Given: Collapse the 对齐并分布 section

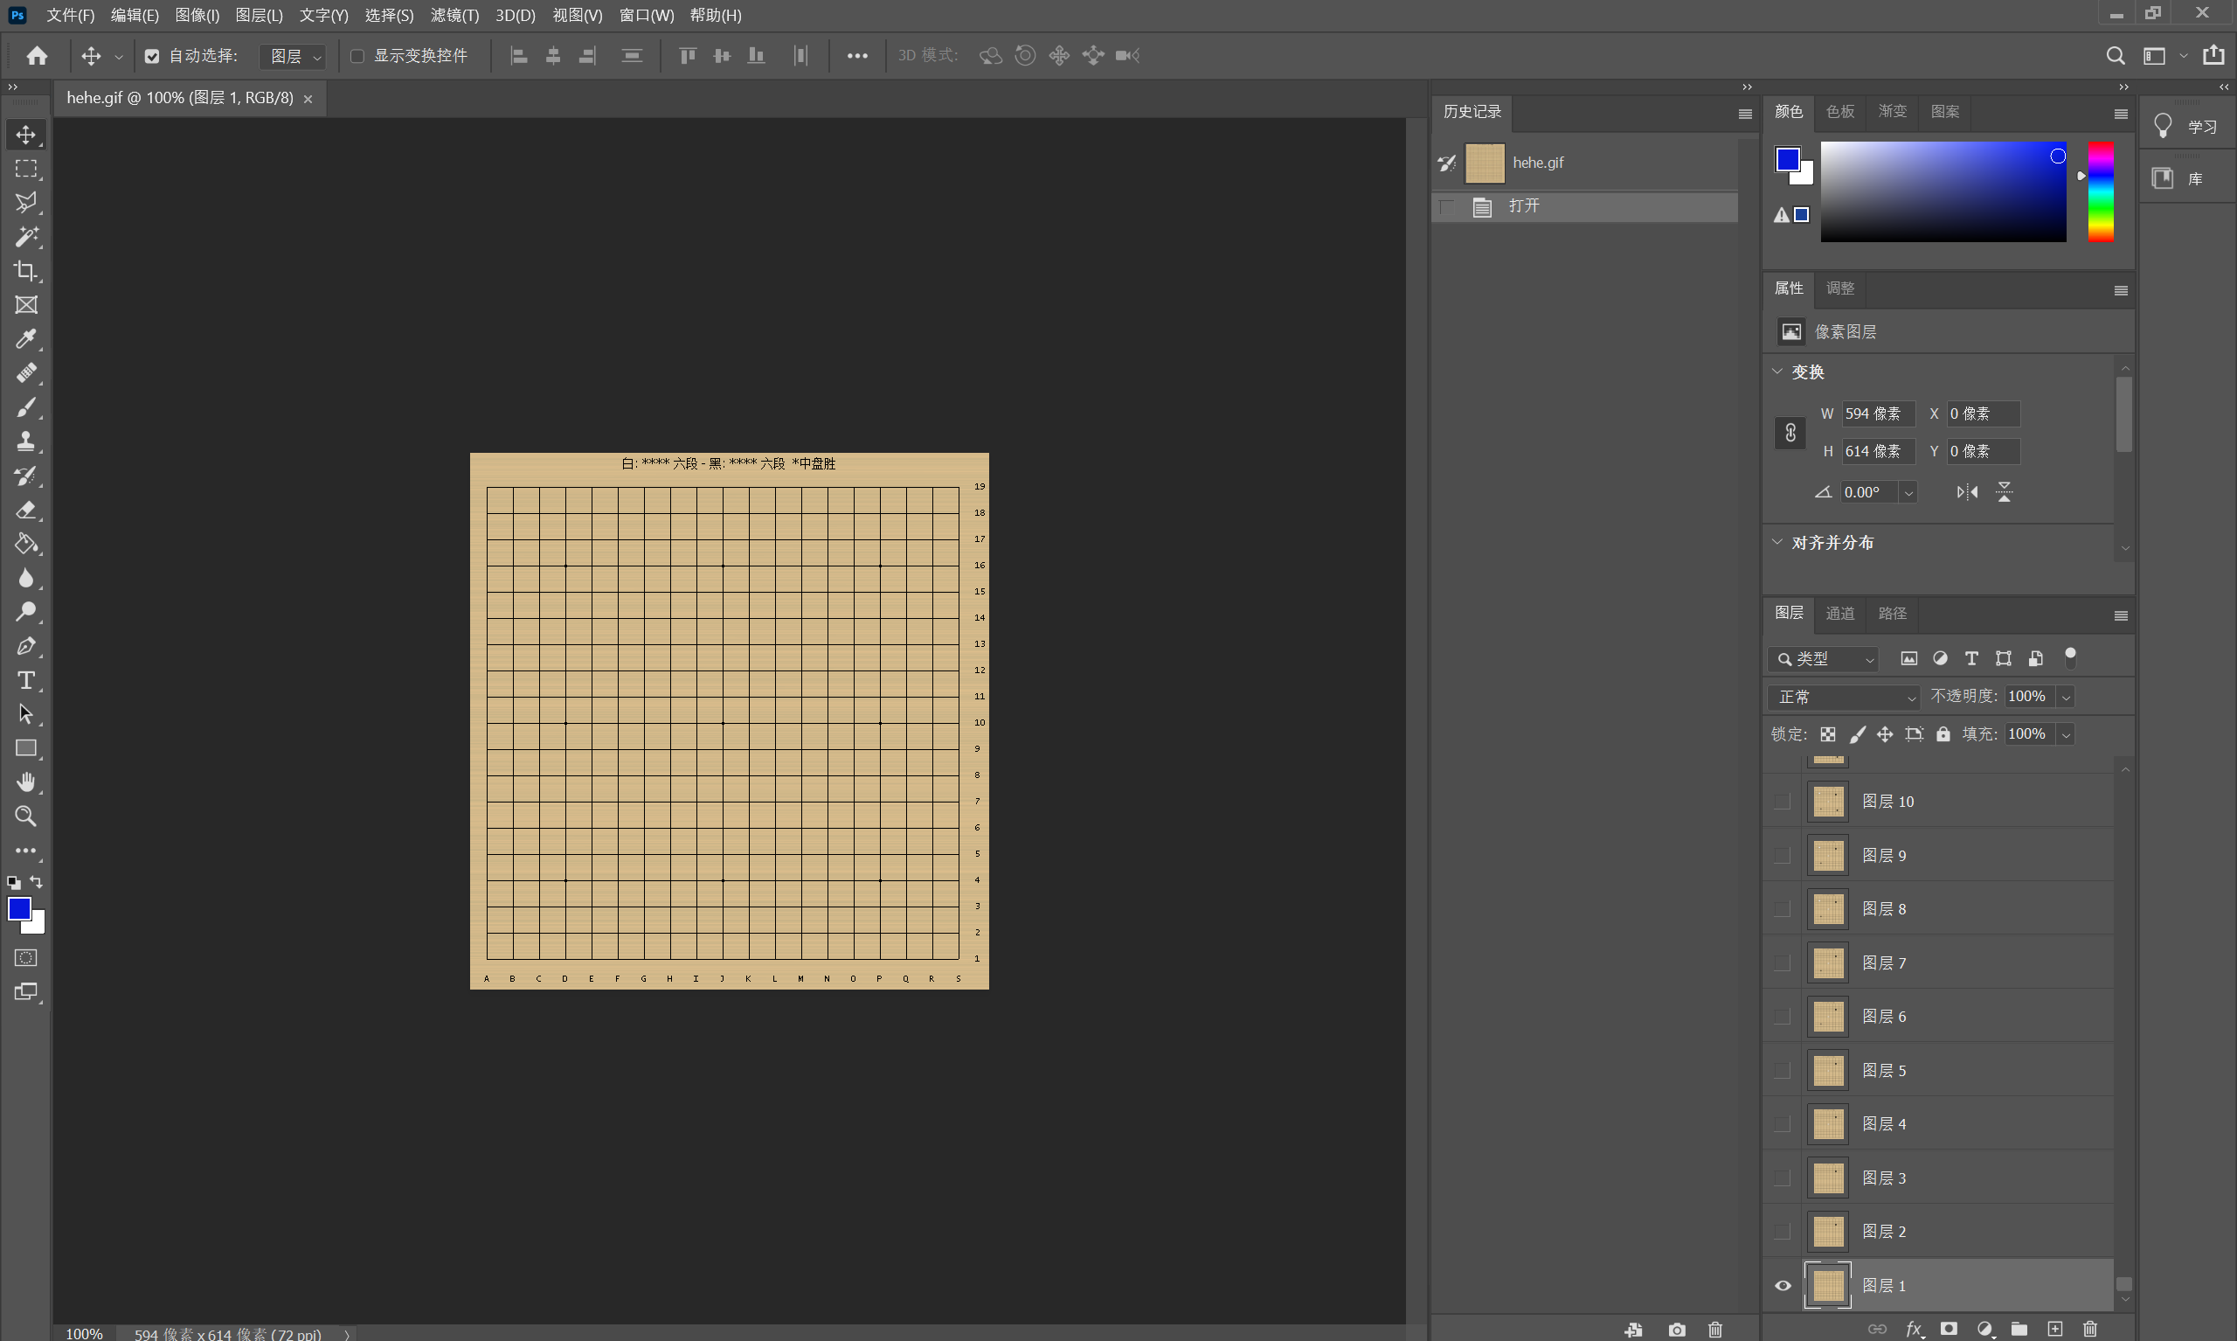Looking at the screenshot, I should point(1777,542).
